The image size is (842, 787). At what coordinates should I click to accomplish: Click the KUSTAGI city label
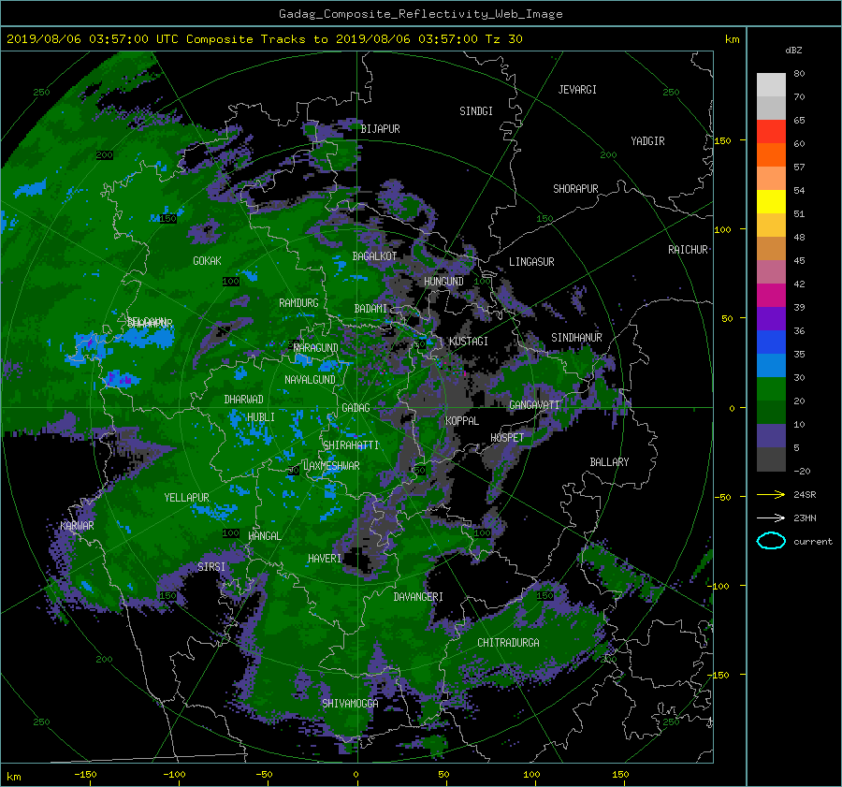tap(469, 342)
